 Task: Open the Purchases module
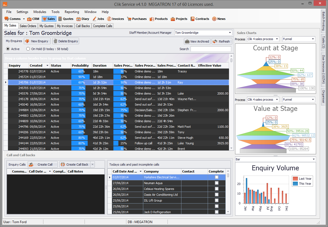(x=137, y=19)
